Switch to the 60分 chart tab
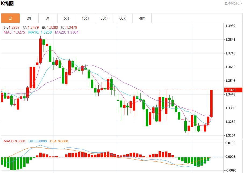244x173 pixels. coord(123,18)
